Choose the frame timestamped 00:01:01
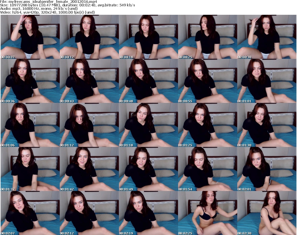 267,81
